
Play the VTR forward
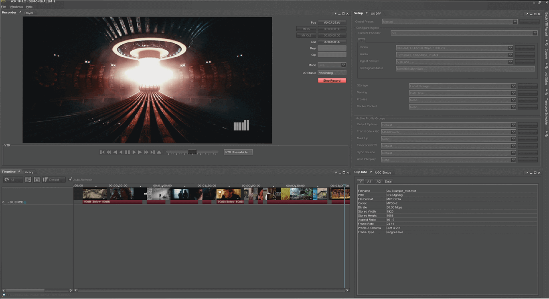[140, 152]
